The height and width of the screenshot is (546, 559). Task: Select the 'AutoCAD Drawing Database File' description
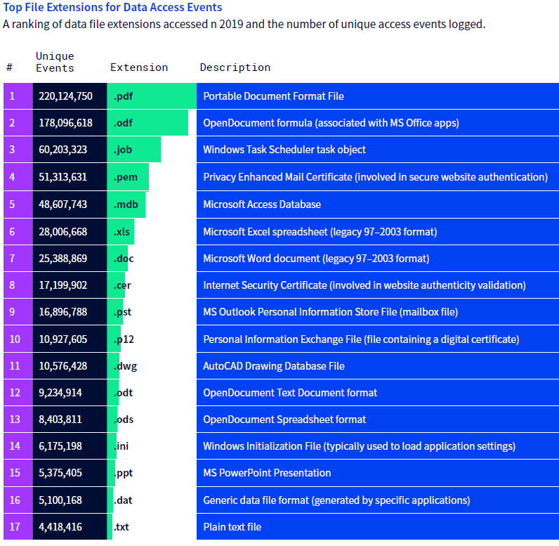click(274, 366)
